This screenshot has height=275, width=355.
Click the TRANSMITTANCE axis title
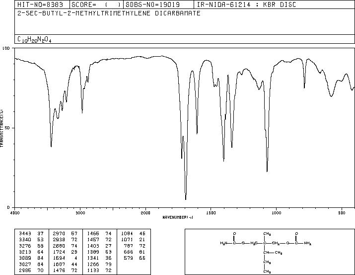point(1,128)
